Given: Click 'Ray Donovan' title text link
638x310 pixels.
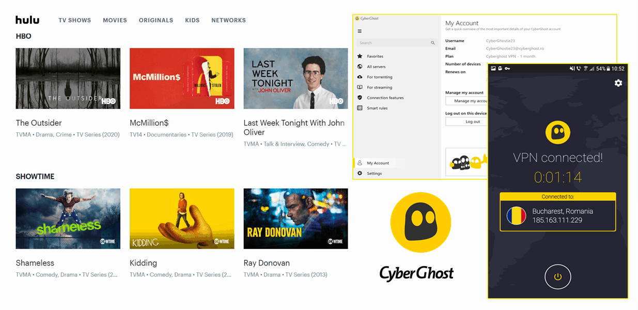Looking at the screenshot, I should tap(267, 263).
